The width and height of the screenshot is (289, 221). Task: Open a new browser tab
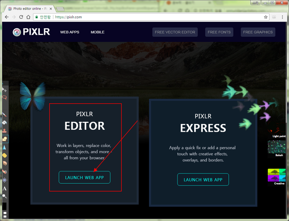click(x=60, y=9)
